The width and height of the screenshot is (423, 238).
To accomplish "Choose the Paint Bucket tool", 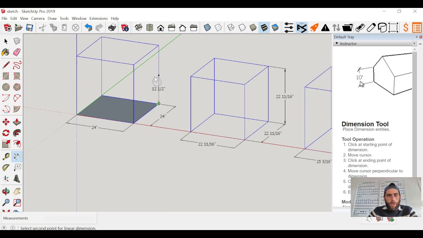I will click(x=6, y=52).
